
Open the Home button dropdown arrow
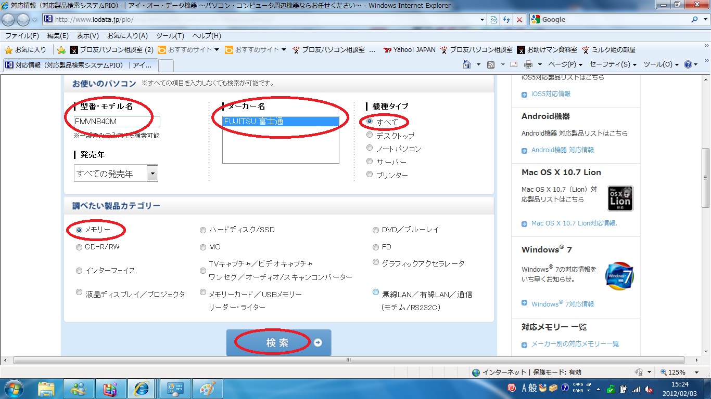(x=478, y=64)
